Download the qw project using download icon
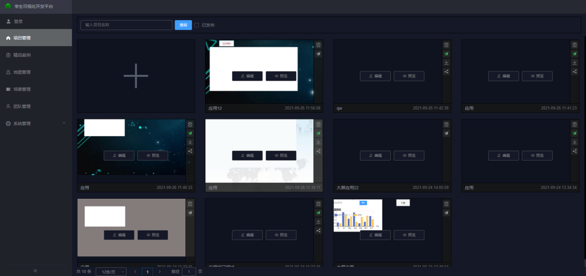 coord(446,63)
